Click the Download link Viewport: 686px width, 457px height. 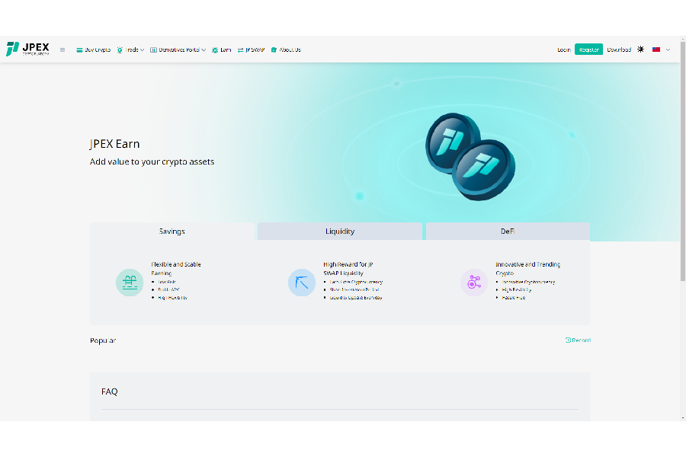coord(619,50)
